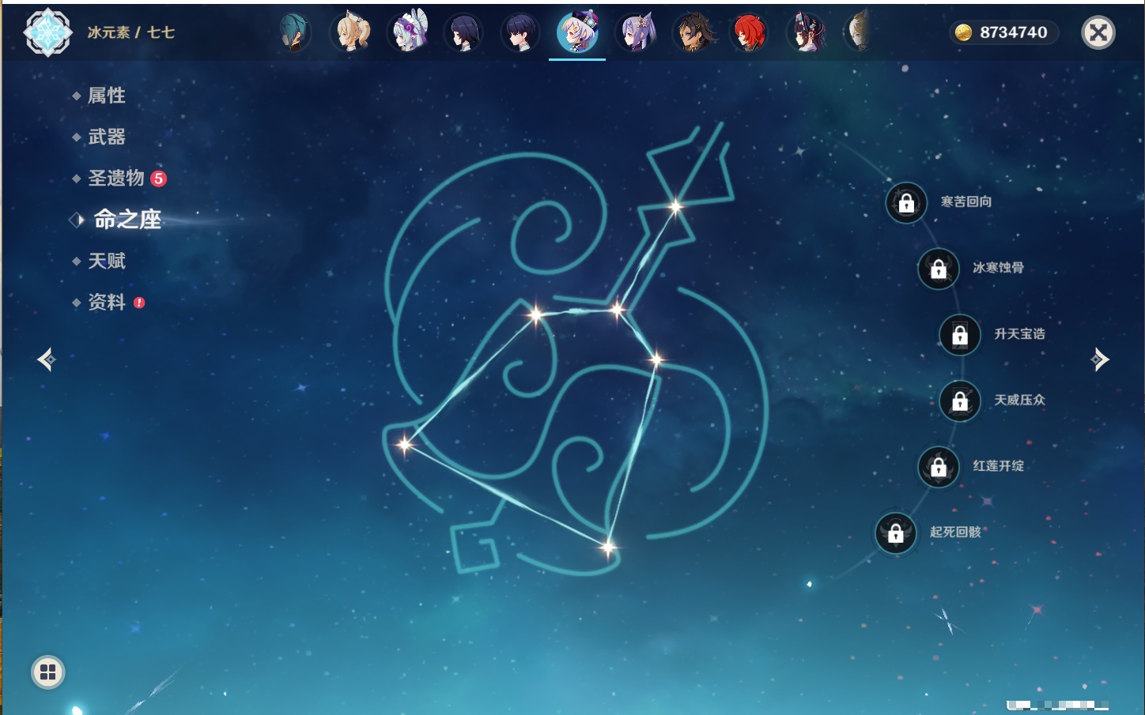
Task: Select the dark bob-haired portrait beside the maid
Action: [464, 33]
